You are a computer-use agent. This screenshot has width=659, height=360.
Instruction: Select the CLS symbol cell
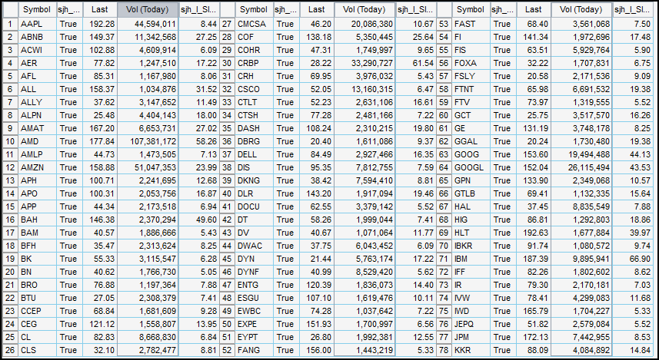(37, 350)
